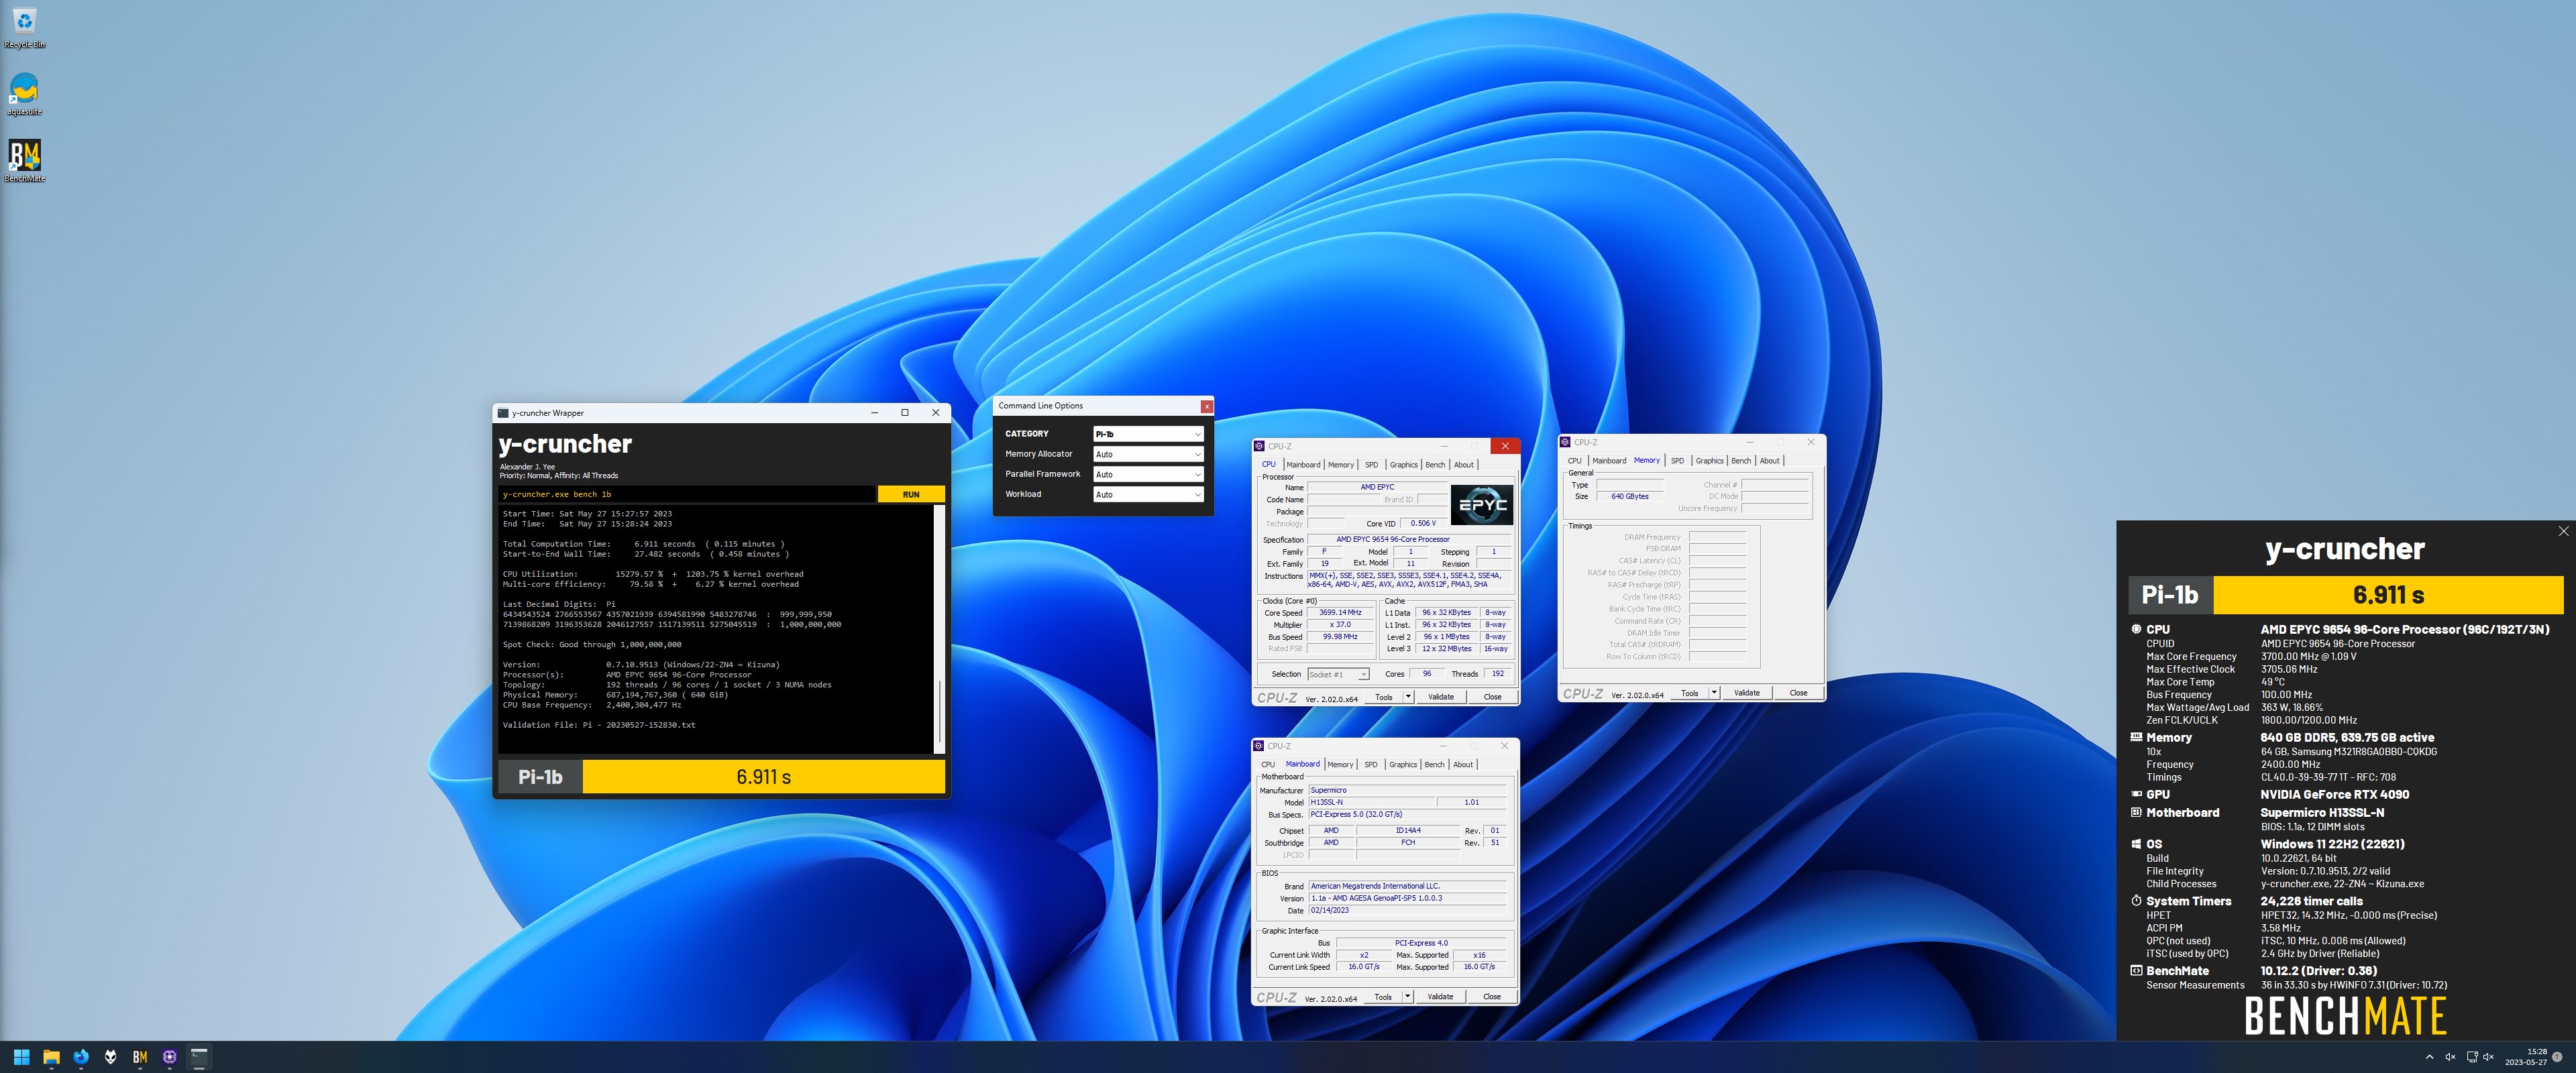Viewport: 2576px width, 1073px height.
Task: Open File Explorer from the taskbar
Action: tap(51, 1056)
